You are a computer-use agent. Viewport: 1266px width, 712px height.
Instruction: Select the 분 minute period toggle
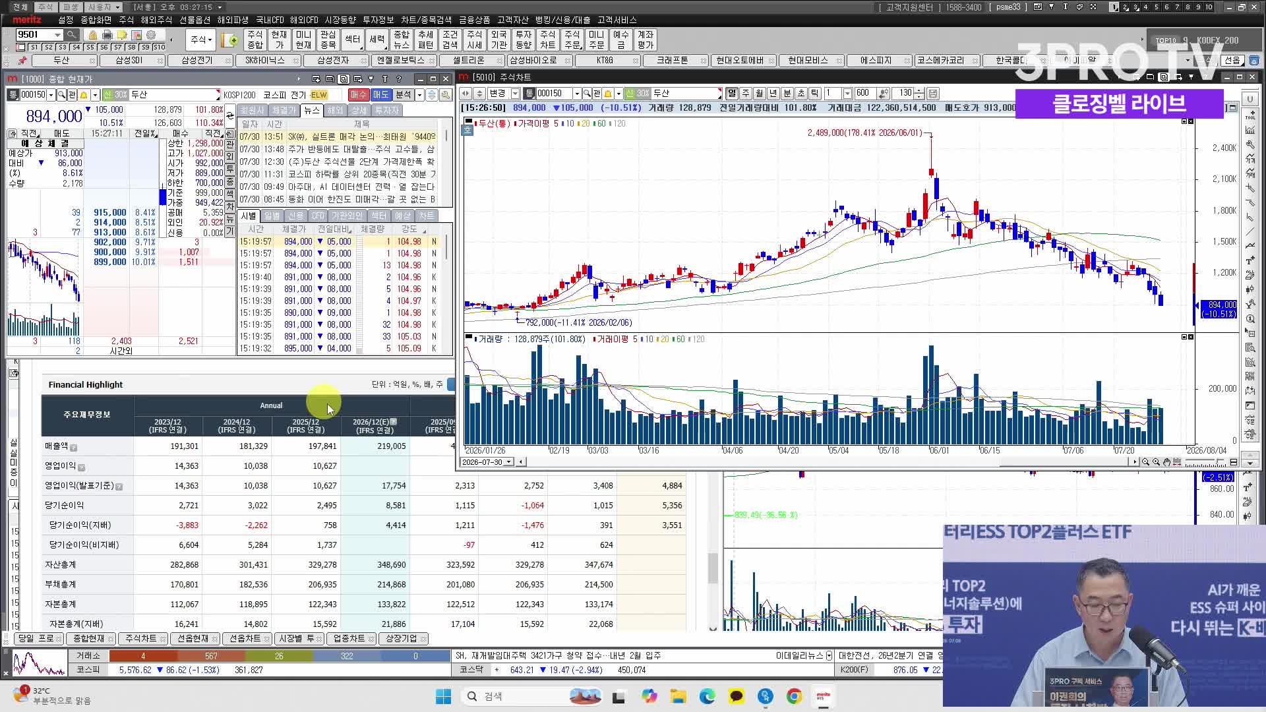787,94
